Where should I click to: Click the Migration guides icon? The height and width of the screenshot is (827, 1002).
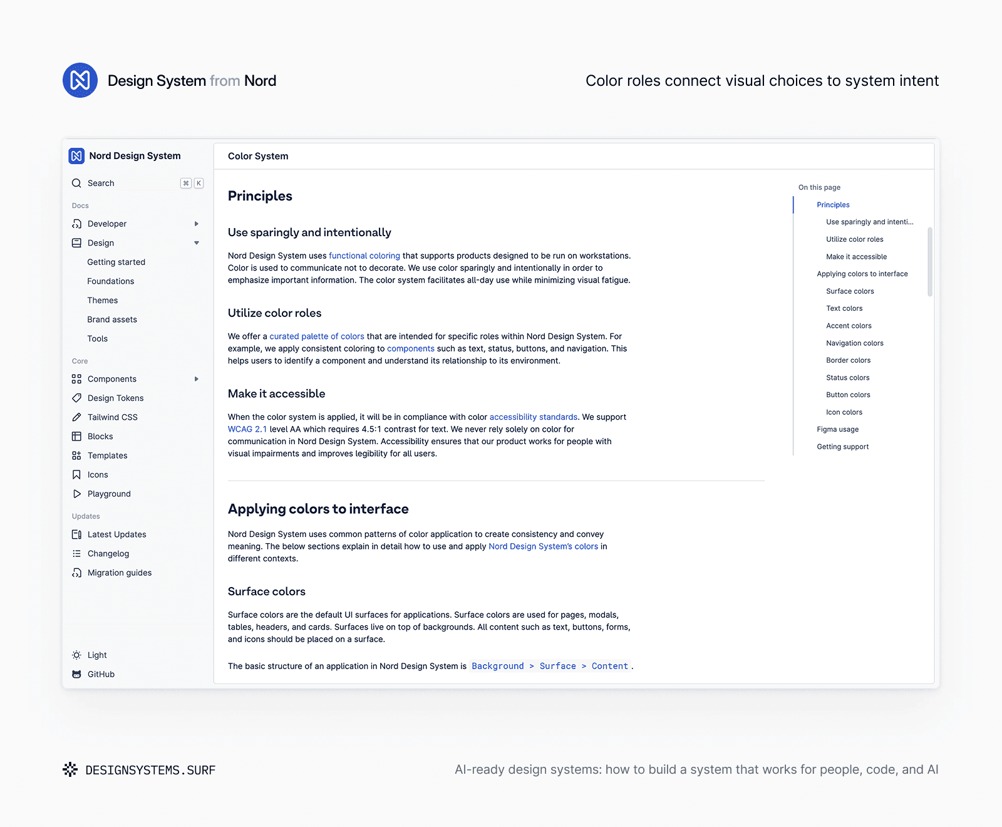click(x=76, y=573)
